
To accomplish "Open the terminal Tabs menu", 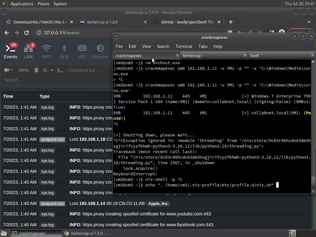I will (203, 46).
